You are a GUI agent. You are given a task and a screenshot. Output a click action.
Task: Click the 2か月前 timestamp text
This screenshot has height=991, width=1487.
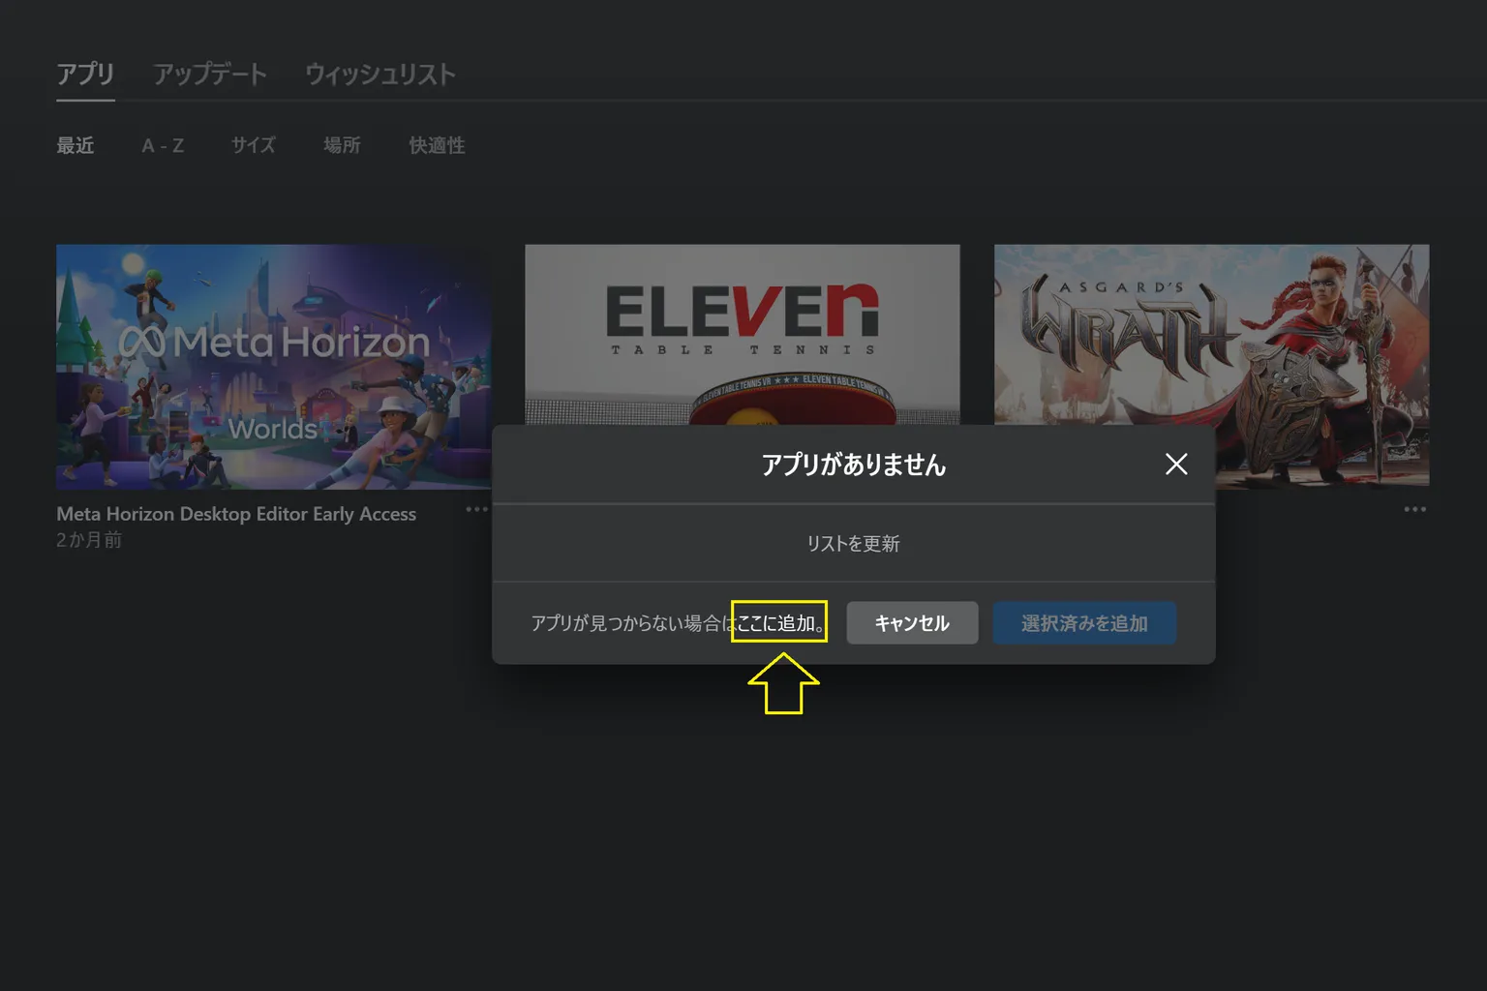89,540
